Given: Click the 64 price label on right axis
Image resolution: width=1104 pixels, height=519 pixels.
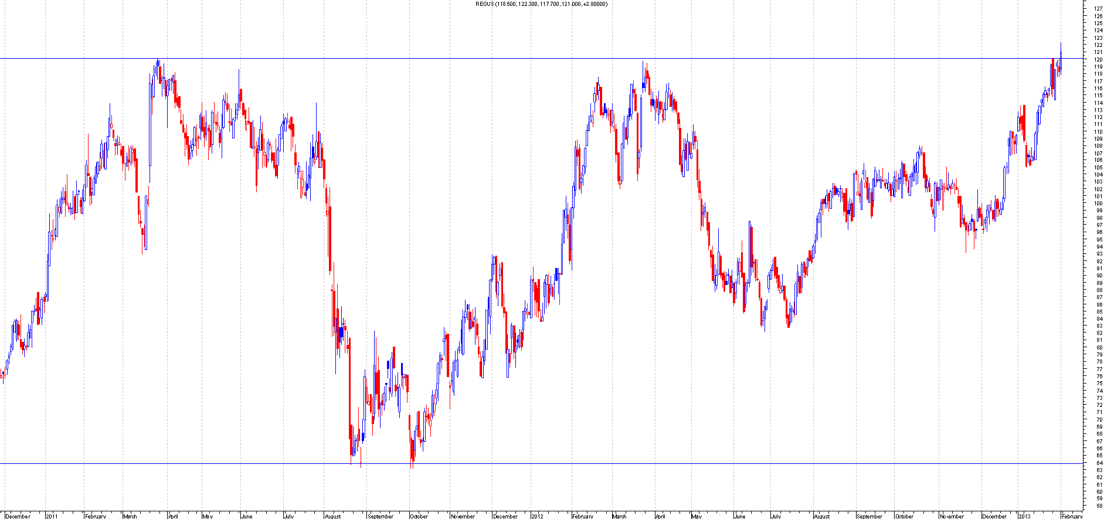Looking at the screenshot, I should [x=1098, y=463].
